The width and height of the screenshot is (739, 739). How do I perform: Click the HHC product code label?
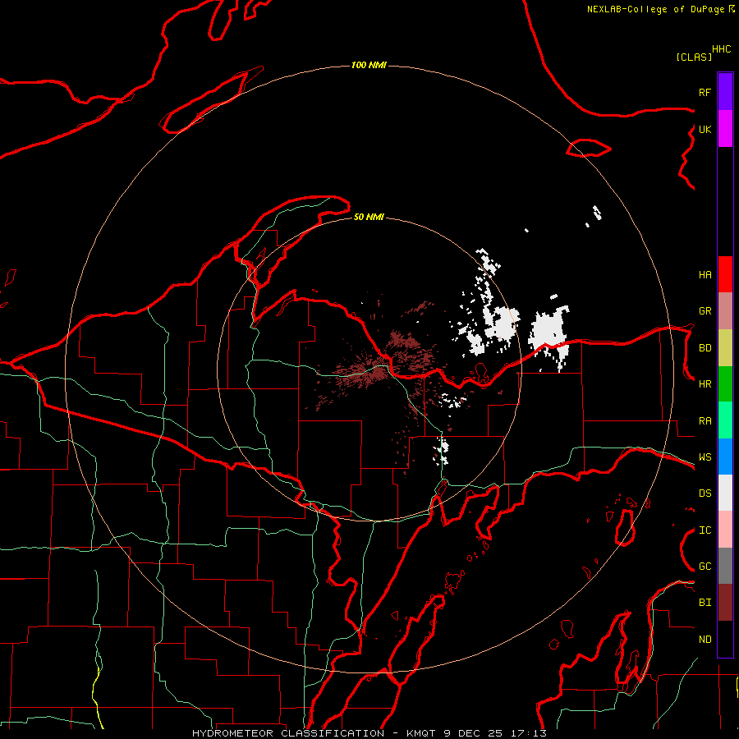pyautogui.click(x=721, y=49)
